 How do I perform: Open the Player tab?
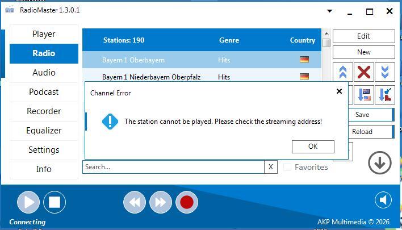point(44,34)
